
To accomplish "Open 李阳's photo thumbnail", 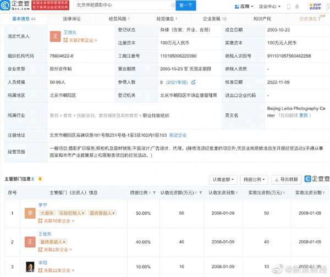I will tap(30, 267).
